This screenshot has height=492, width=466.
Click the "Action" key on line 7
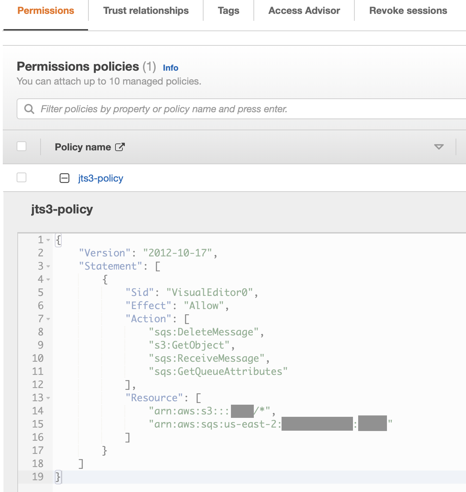pyautogui.click(x=148, y=319)
